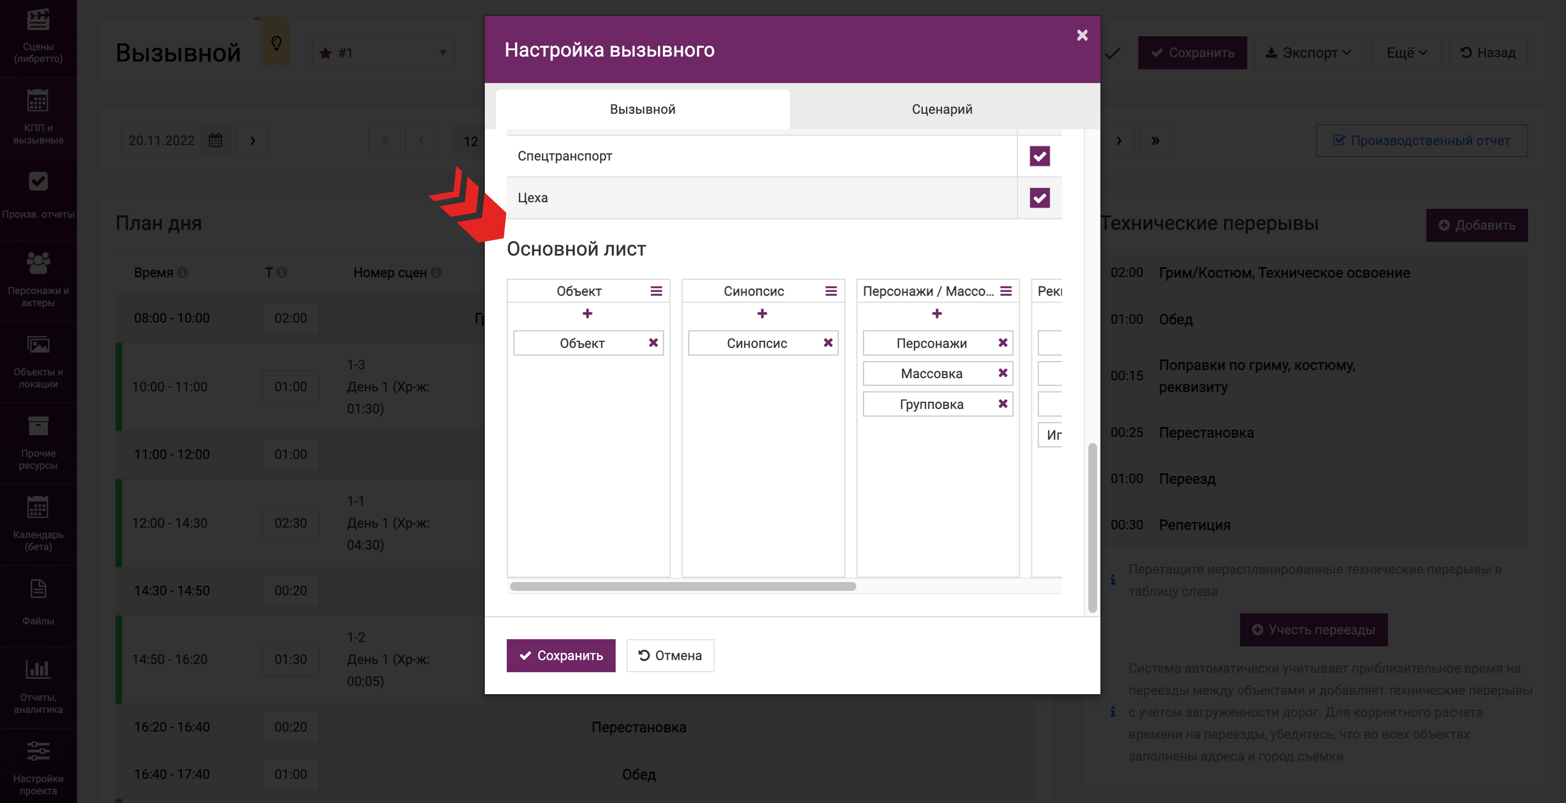Uncheck the Спецтранспорт checkbox
Screen dimensions: 1566x803
[x=1039, y=156]
